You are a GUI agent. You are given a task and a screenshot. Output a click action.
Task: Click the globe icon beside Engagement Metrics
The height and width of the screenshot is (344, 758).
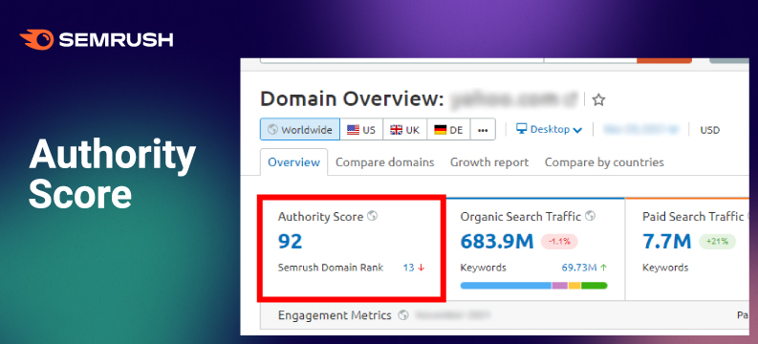point(403,315)
